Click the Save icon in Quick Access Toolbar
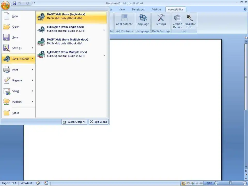Viewport: 248px width, 186px height. (14, 3)
